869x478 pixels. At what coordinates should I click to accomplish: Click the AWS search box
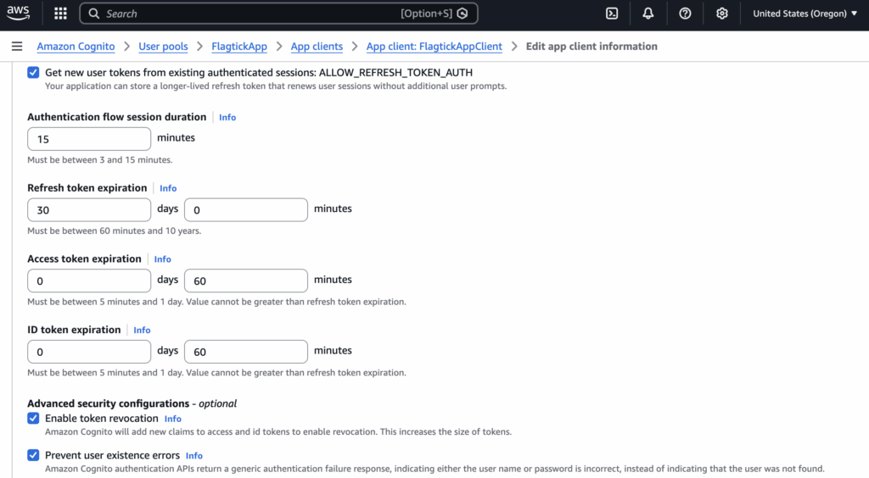click(x=255, y=14)
